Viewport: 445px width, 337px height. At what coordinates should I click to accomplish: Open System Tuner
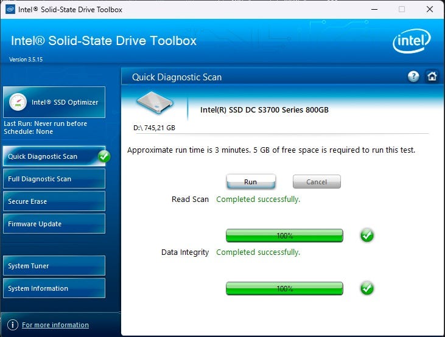click(x=54, y=265)
